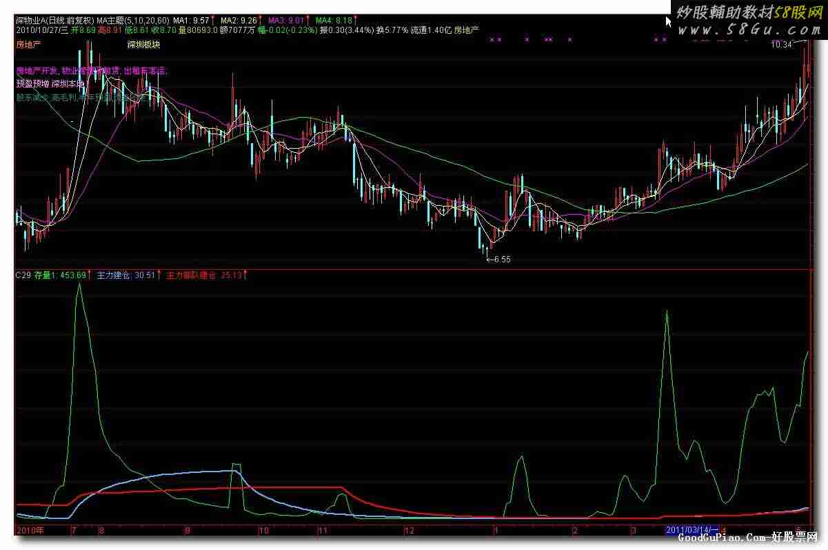The image size is (828, 550).
Task: Click the low price 低8.61
Action: [137, 30]
